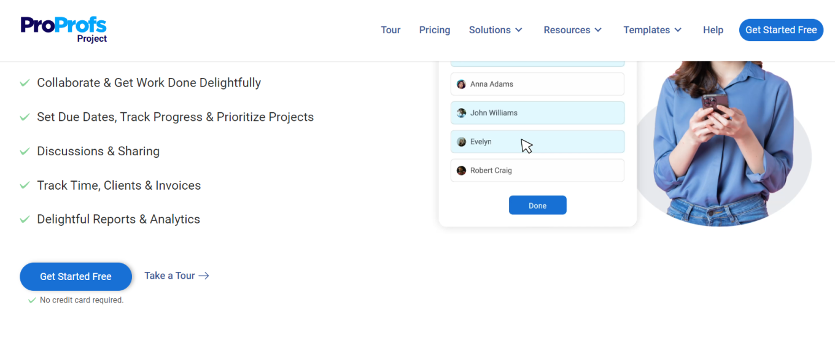Screen dimensions: 835x337
Task: Select Evelyn in the assignee list
Action: pyautogui.click(x=537, y=142)
